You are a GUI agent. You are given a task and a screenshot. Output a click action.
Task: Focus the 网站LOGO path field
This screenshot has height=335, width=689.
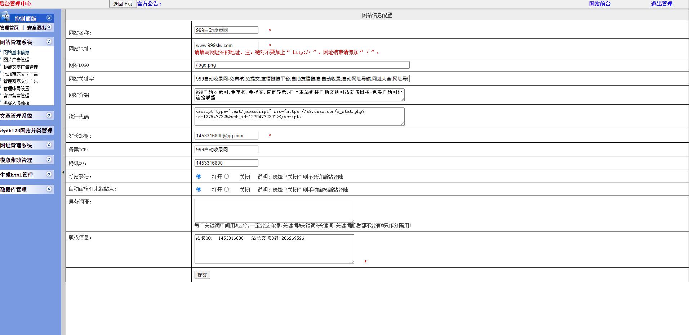coord(302,65)
